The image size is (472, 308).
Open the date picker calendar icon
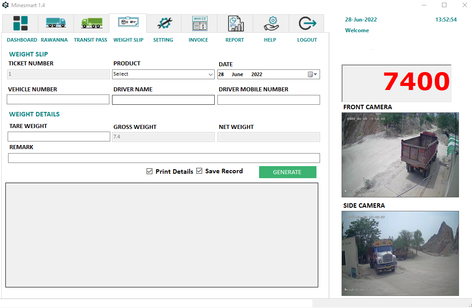coord(310,74)
